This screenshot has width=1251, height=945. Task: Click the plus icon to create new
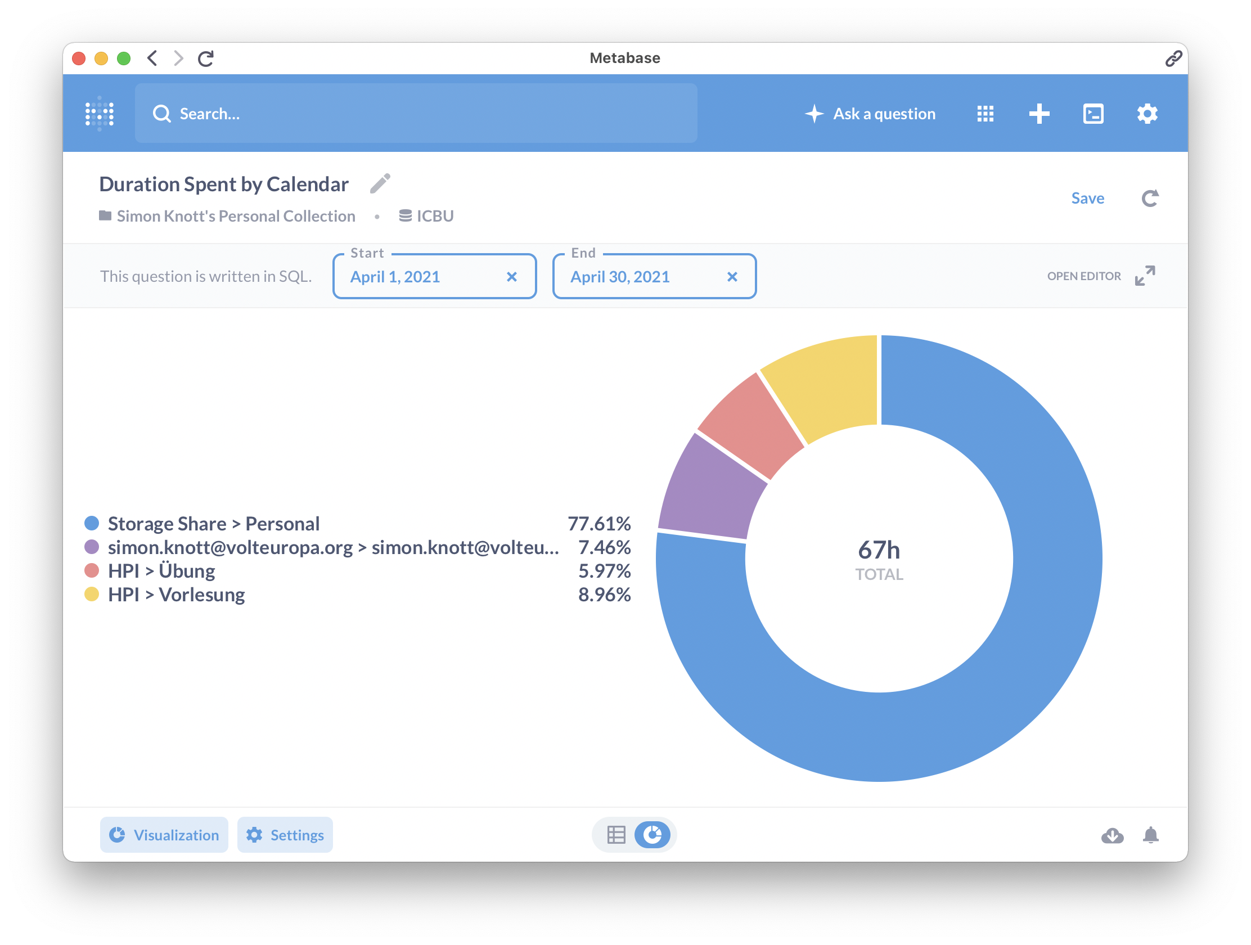(1039, 114)
